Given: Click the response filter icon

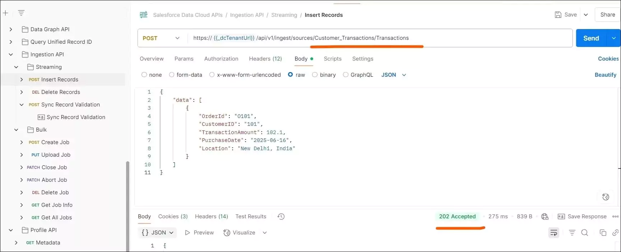Looking at the screenshot, I should (x=572, y=233).
